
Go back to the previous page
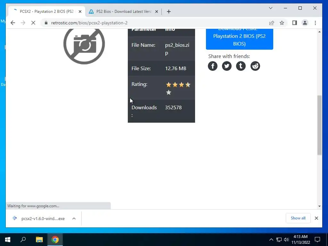13,23
